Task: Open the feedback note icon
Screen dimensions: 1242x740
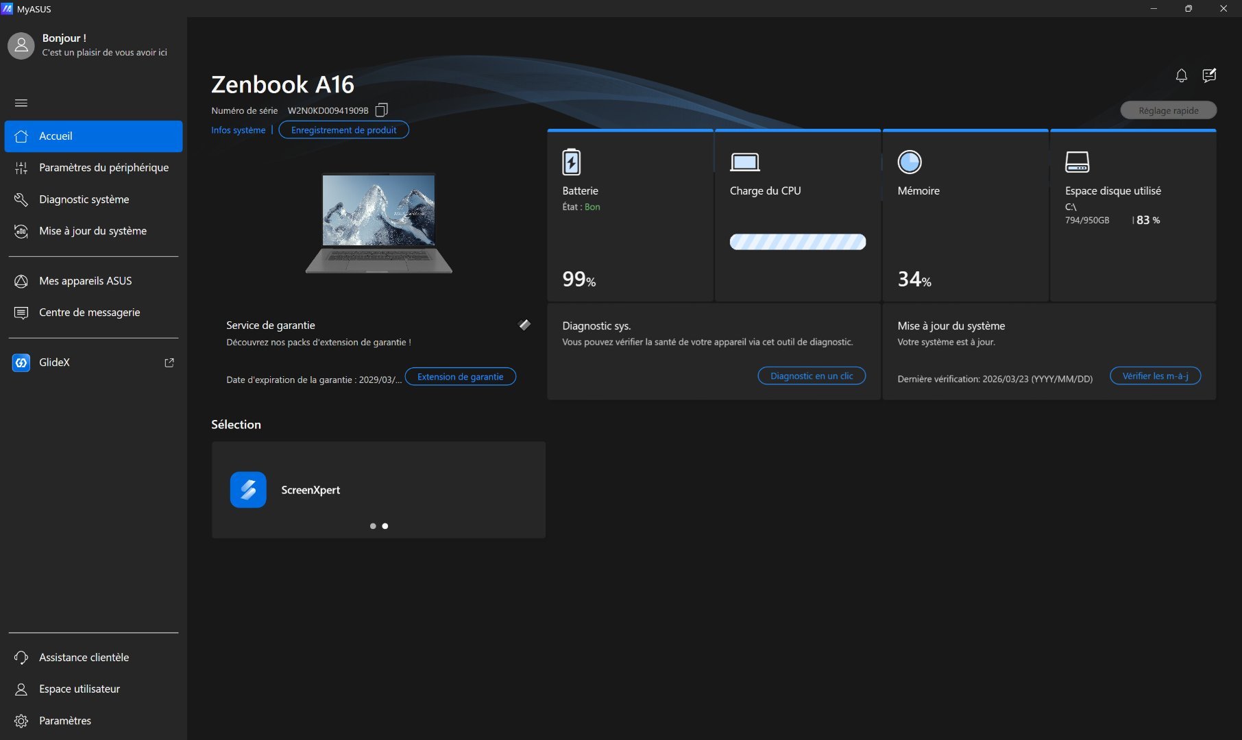Action: pos(1209,75)
